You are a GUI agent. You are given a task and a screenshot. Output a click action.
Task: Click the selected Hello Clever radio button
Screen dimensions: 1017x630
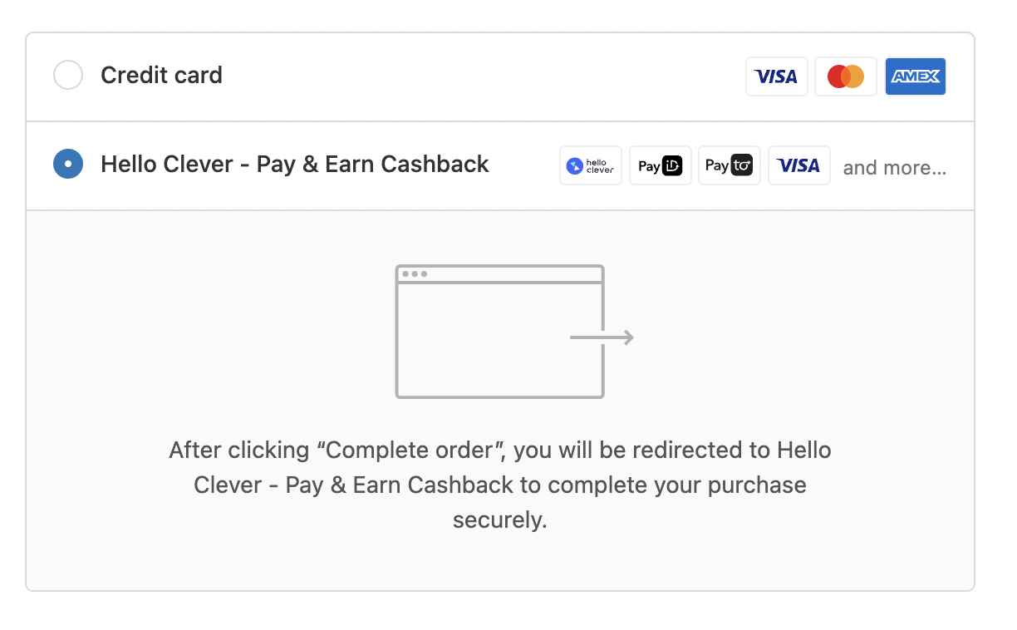(68, 164)
